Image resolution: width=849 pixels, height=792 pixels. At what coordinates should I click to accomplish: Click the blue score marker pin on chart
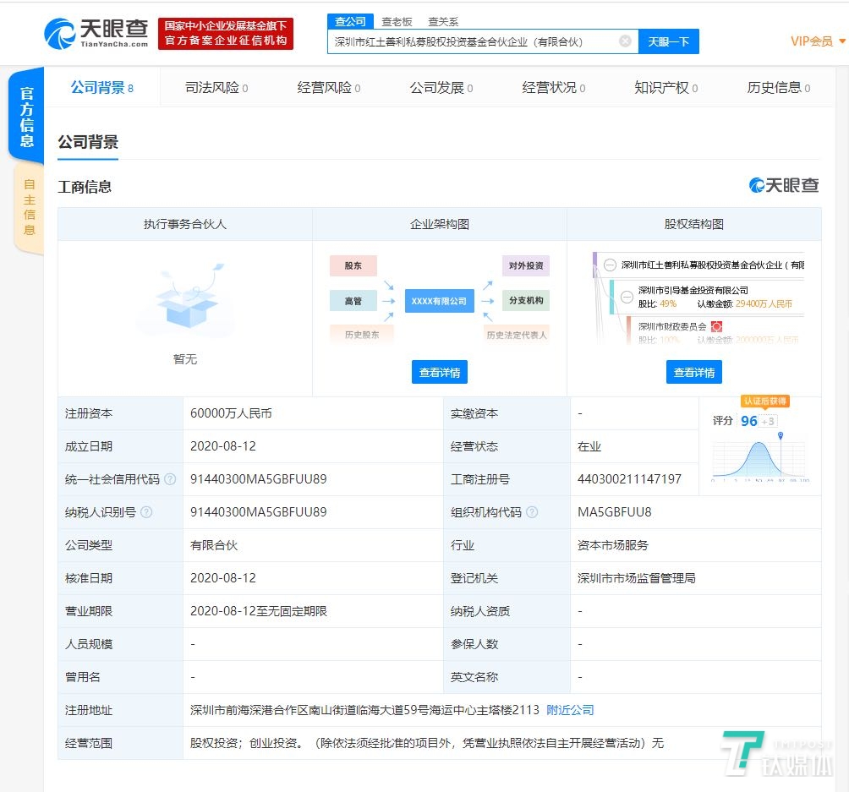(x=781, y=436)
